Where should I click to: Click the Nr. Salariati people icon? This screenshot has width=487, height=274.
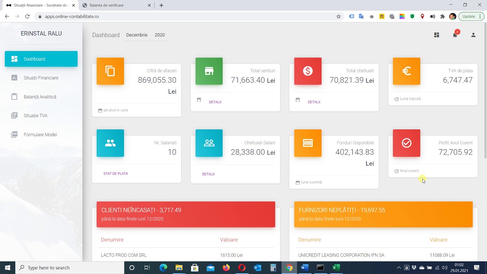pos(110,143)
